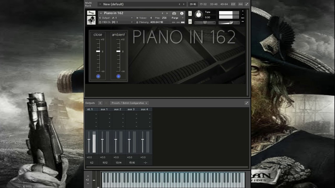The image size is (335, 188).
Task: Center the pan control icon
Action: coord(205,23)
